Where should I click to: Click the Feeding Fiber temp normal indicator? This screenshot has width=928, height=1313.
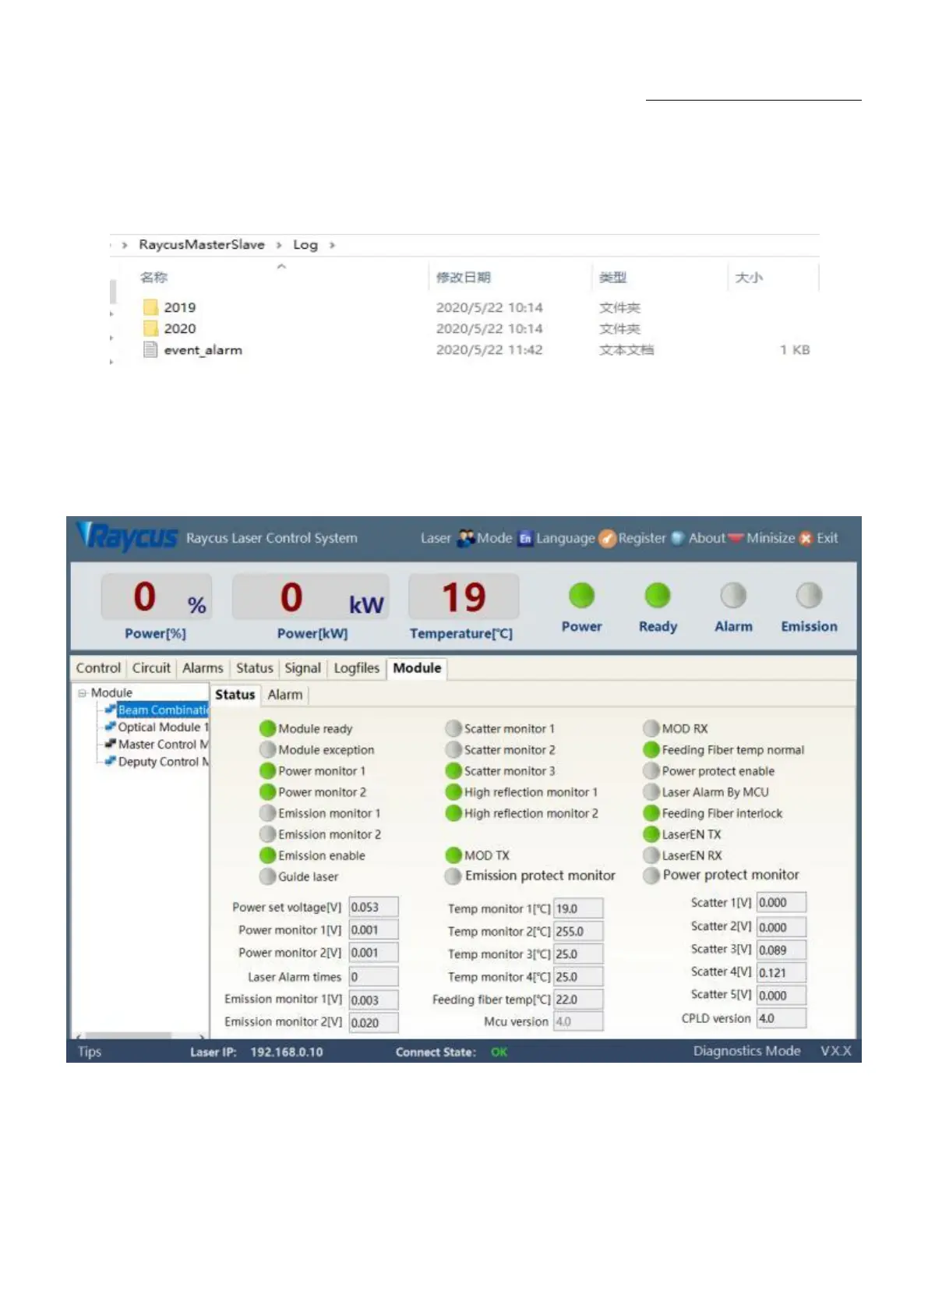pos(651,749)
